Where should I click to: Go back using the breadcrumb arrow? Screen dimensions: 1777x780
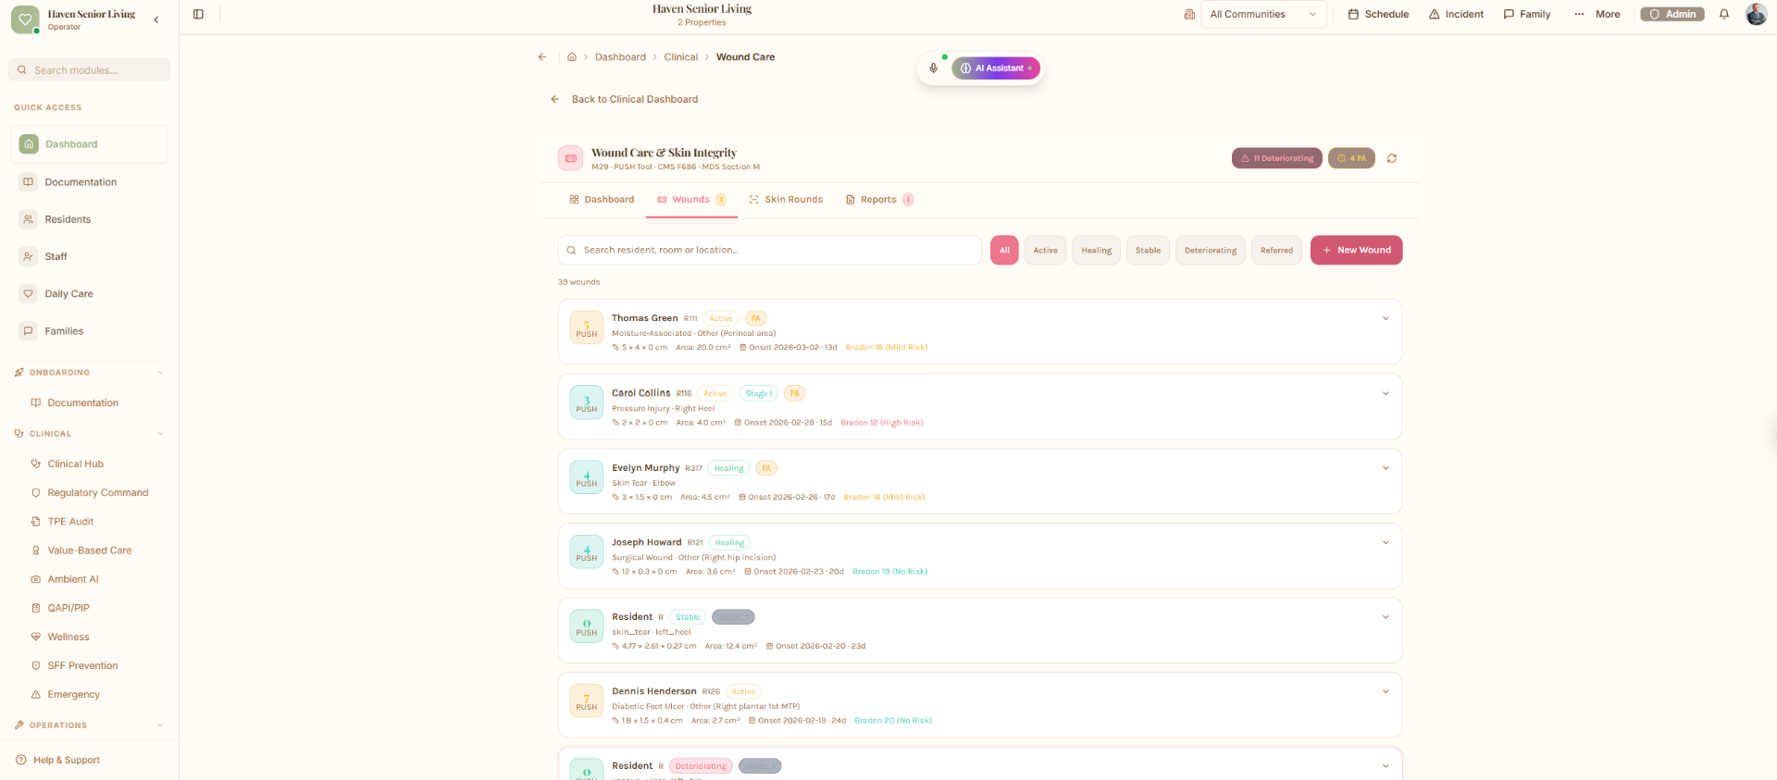542,57
